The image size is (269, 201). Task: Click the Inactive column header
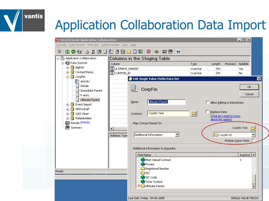245,155
